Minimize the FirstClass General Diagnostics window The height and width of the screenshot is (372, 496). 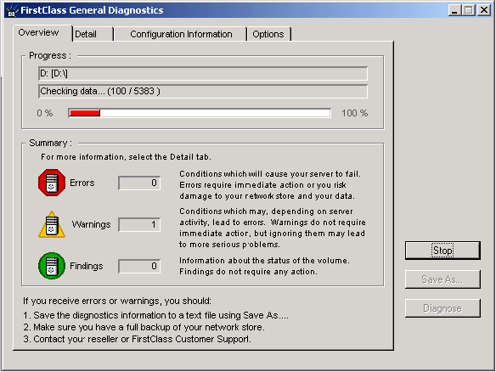(454, 10)
